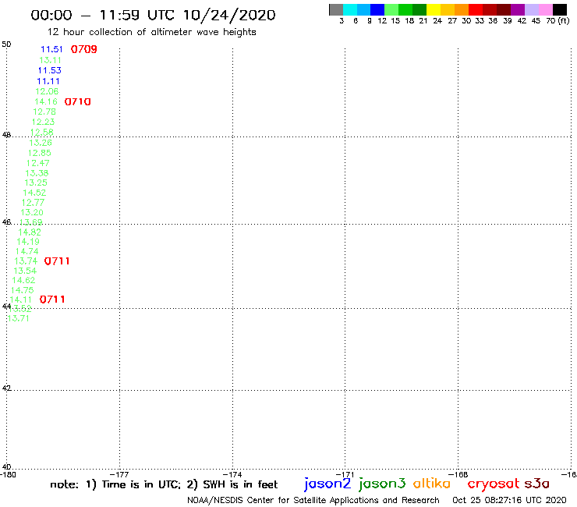This screenshot has height=507, width=577.
Task: Click the -171 longitude axis label
Action: click(345, 474)
